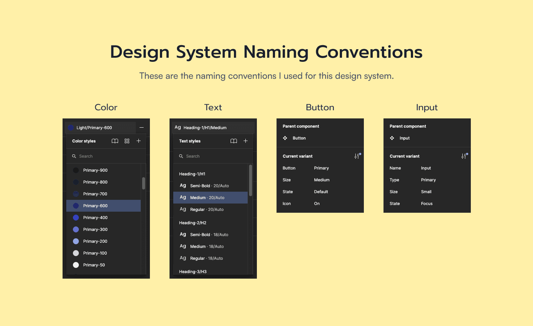Click the Search field in Color styles
Viewport: 533px width, 326px height.
click(106, 156)
